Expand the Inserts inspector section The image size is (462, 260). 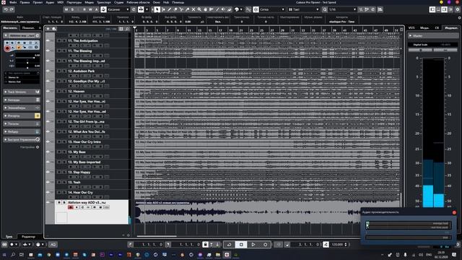pos(22,116)
